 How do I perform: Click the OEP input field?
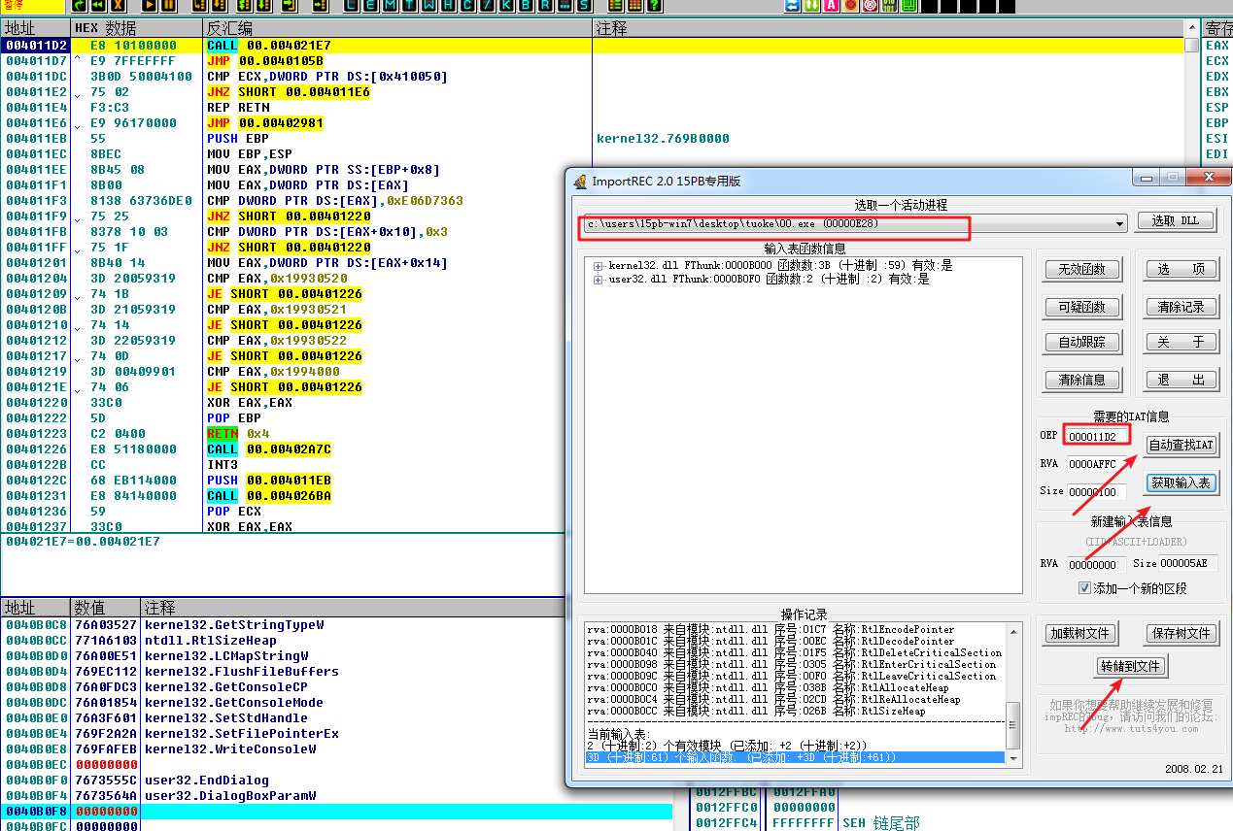[1097, 437]
